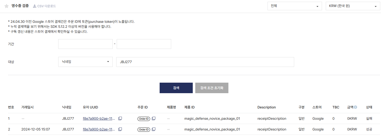Expand the 닉네임 target type dropdown

85,62
